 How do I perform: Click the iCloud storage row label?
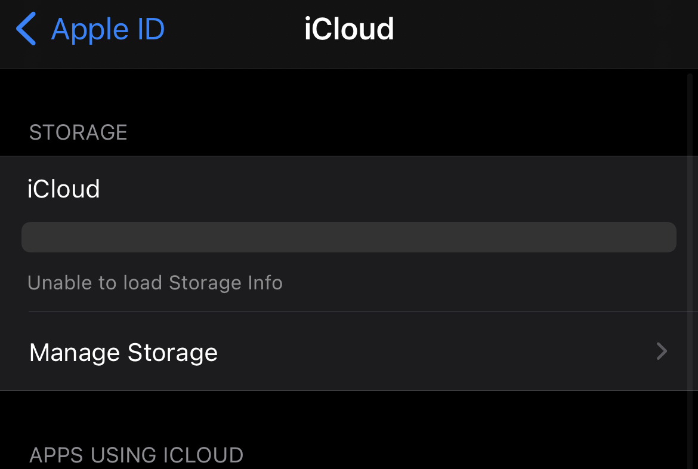[64, 189]
